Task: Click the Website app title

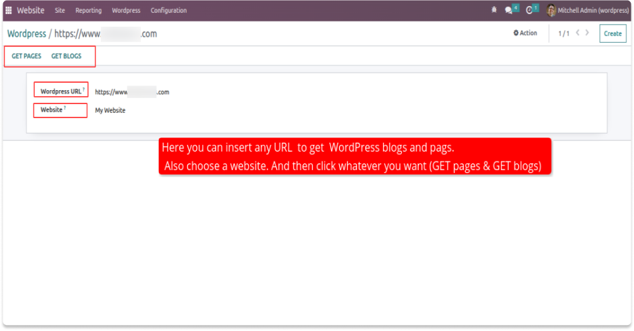Action: [x=31, y=10]
